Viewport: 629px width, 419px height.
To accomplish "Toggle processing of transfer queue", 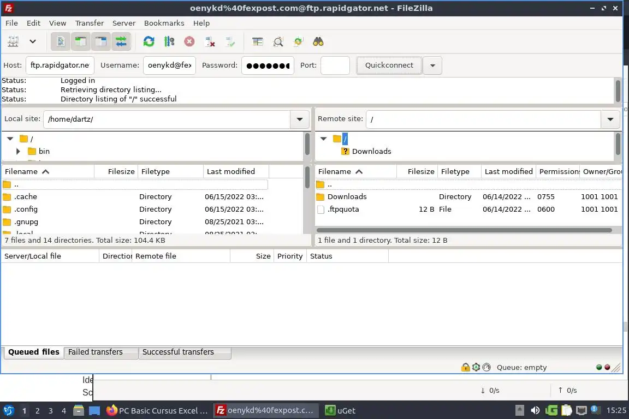I will click(169, 41).
